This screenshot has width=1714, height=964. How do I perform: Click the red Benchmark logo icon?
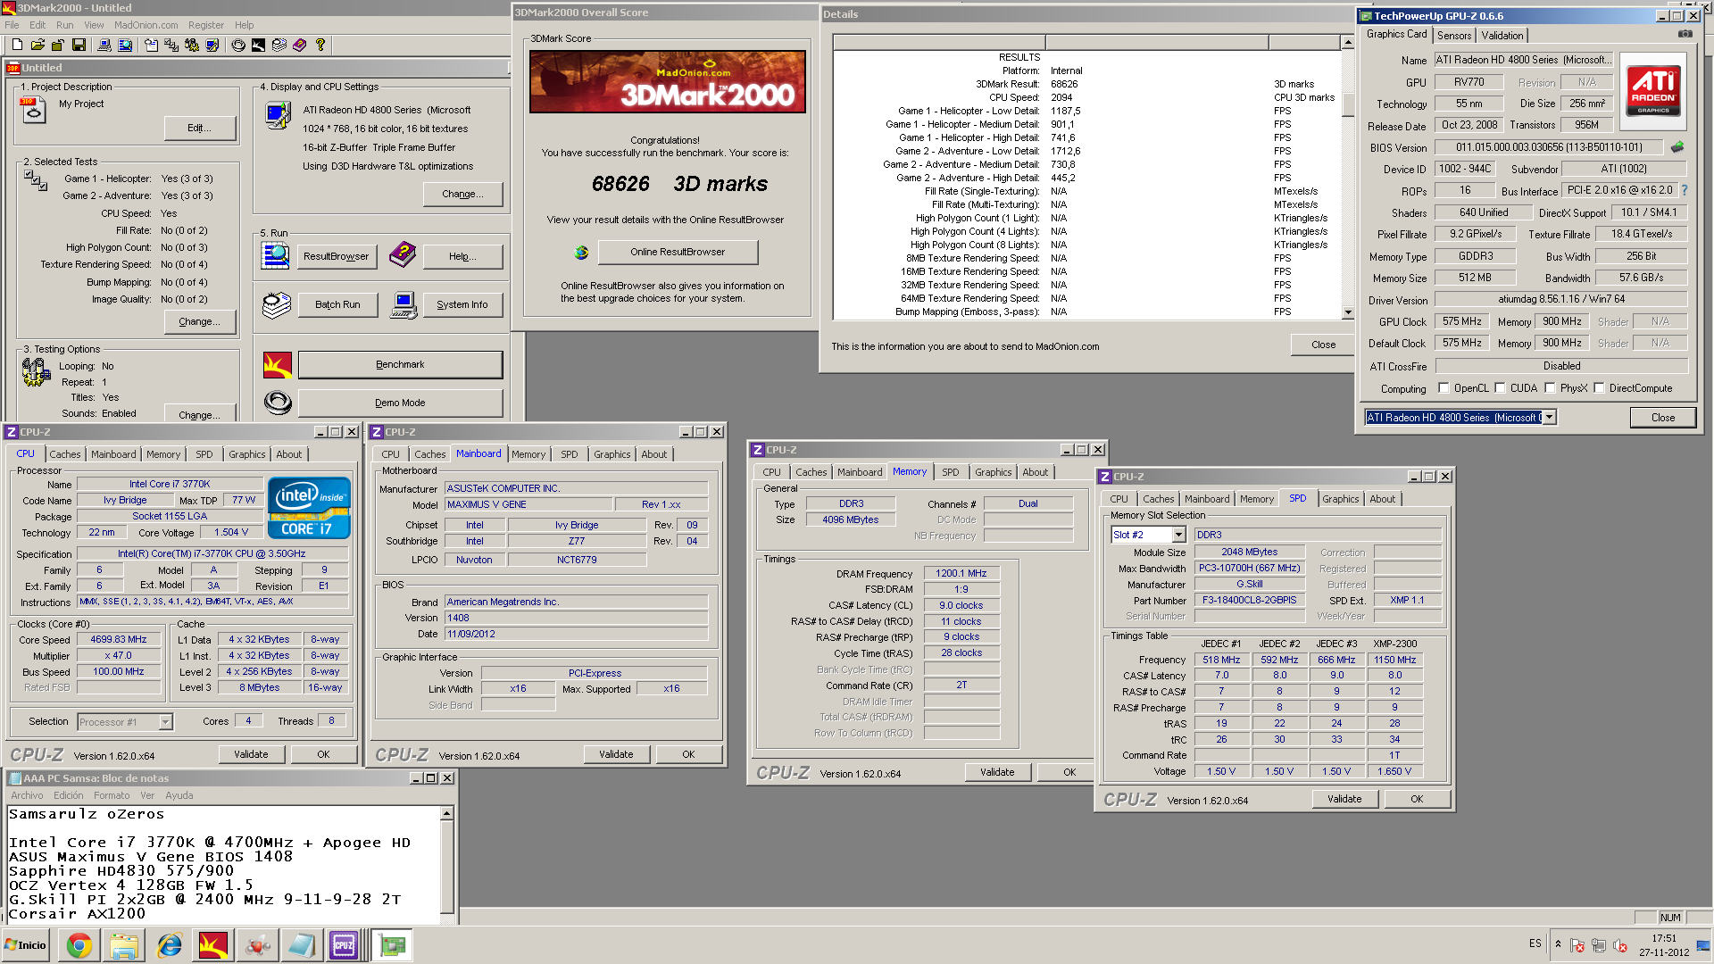point(278,364)
